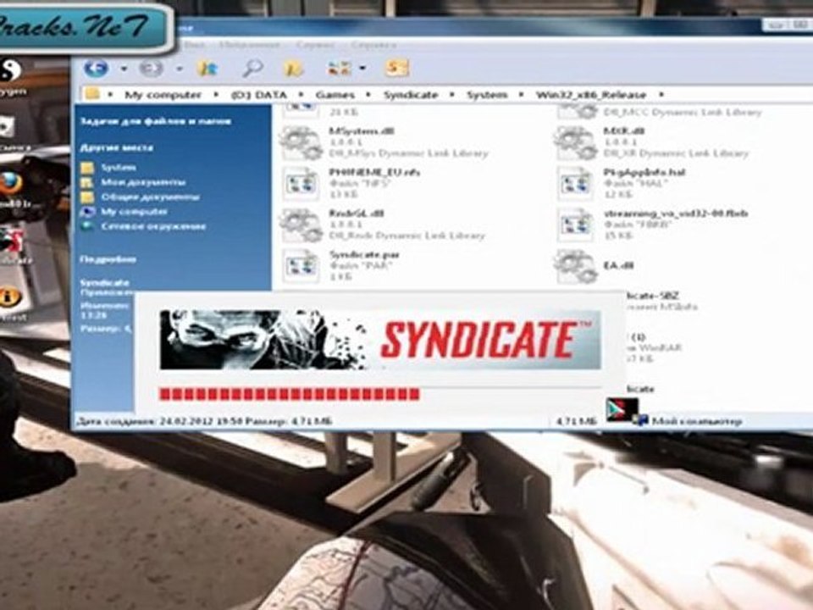
Task: Open the Сервис menu
Action: tap(315, 45)
